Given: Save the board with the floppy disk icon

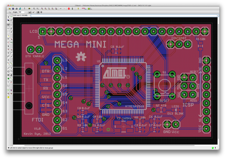Looking at the screenshot, I should tap(13, 9).
